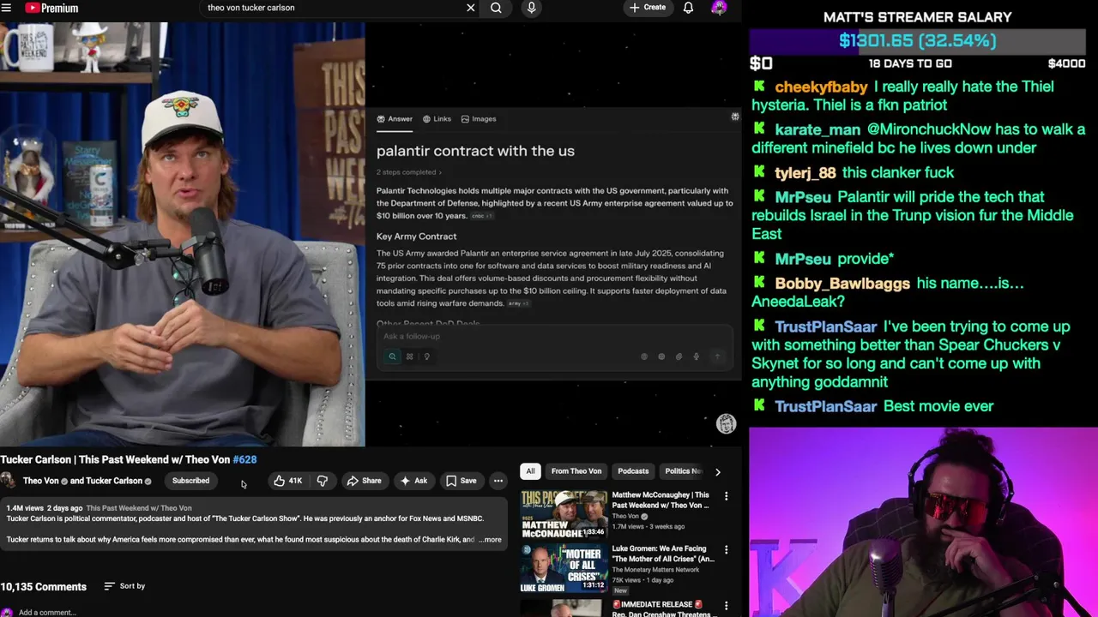Open the #628 hashtag link in the title
1098x617 pixels.
point(244,459)
